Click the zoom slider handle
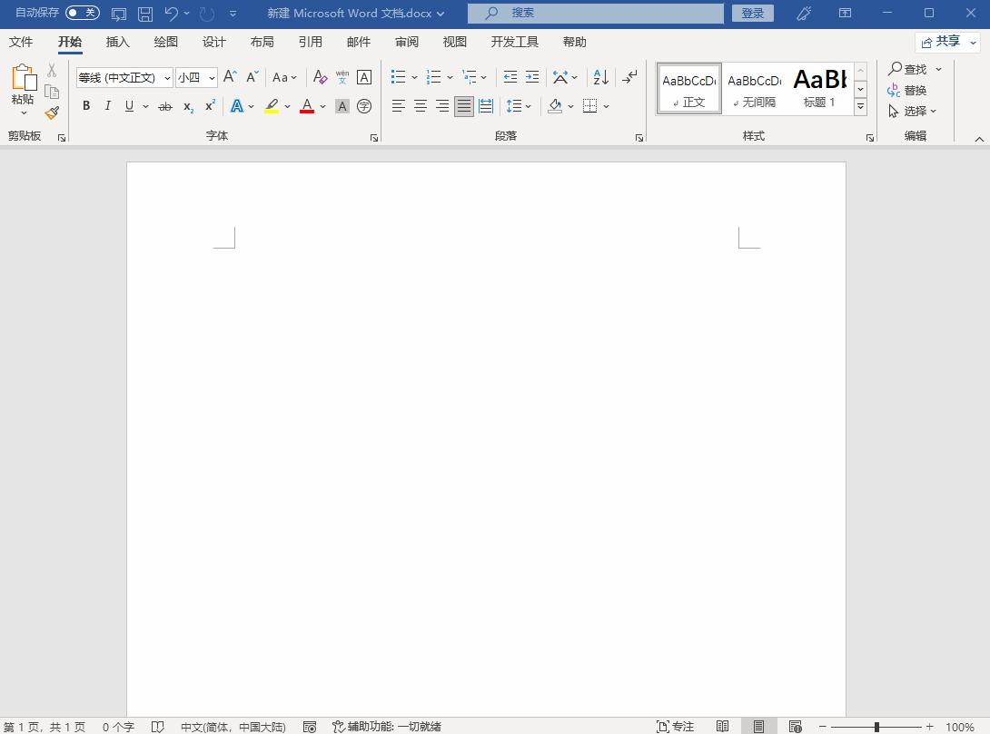Screen dimensions: 990x734 pos(876,727)
